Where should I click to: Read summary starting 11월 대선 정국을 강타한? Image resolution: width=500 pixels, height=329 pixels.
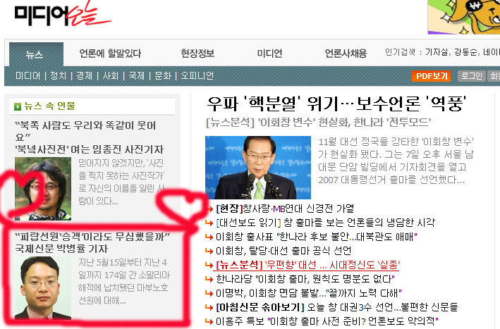[396, 161]
